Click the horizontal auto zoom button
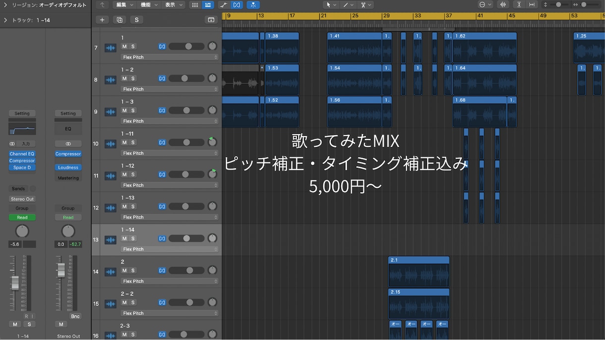 (532, 5)
